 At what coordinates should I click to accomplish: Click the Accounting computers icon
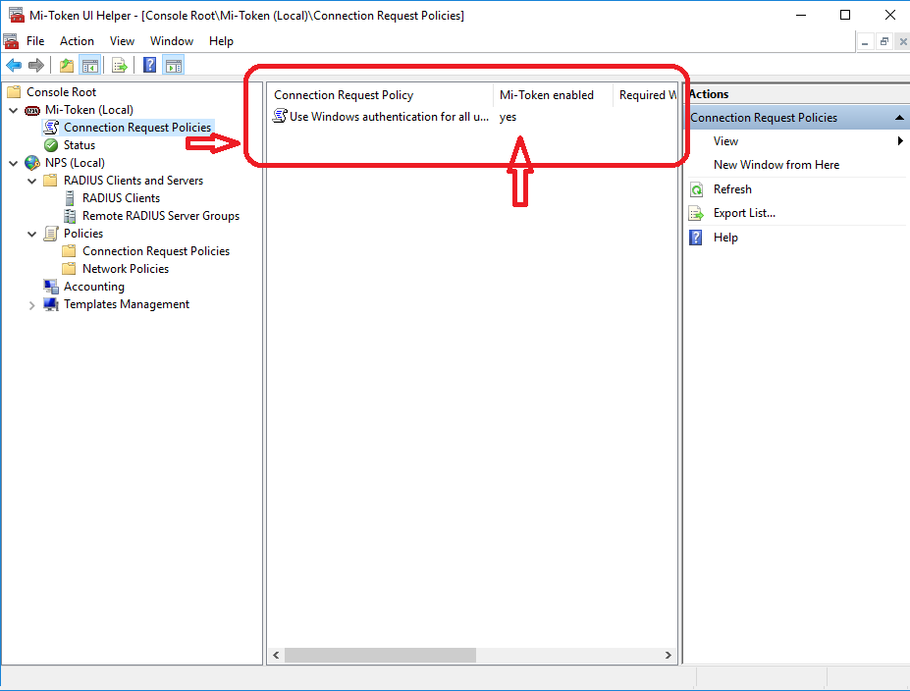tap(51, 287)
